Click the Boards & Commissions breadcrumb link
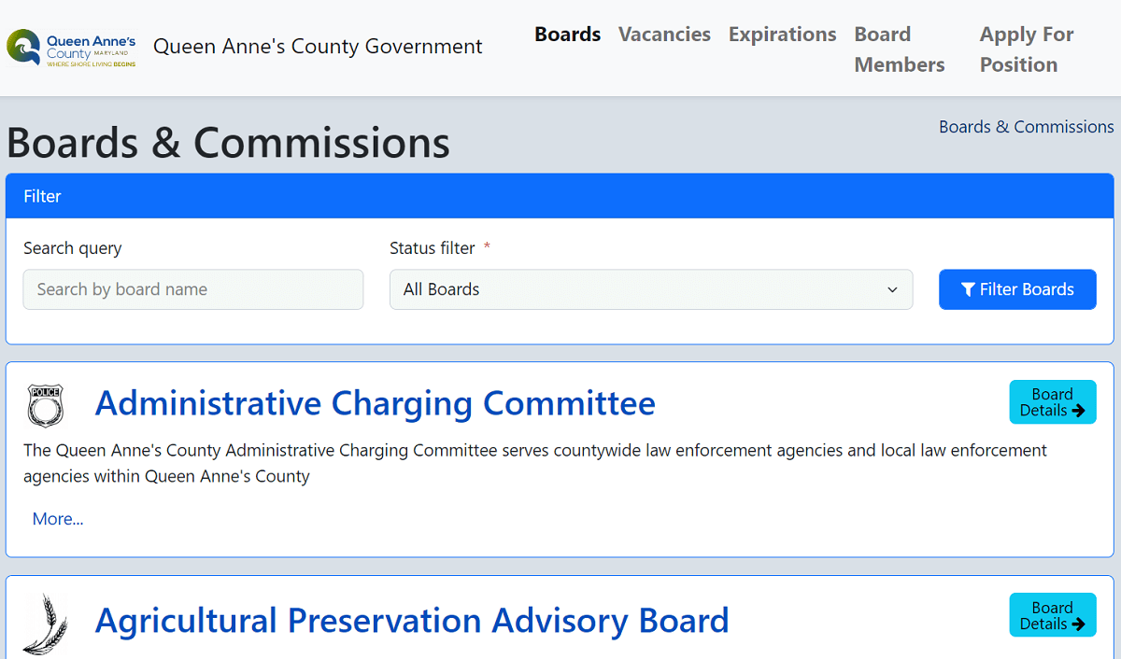 [1026, 126]
